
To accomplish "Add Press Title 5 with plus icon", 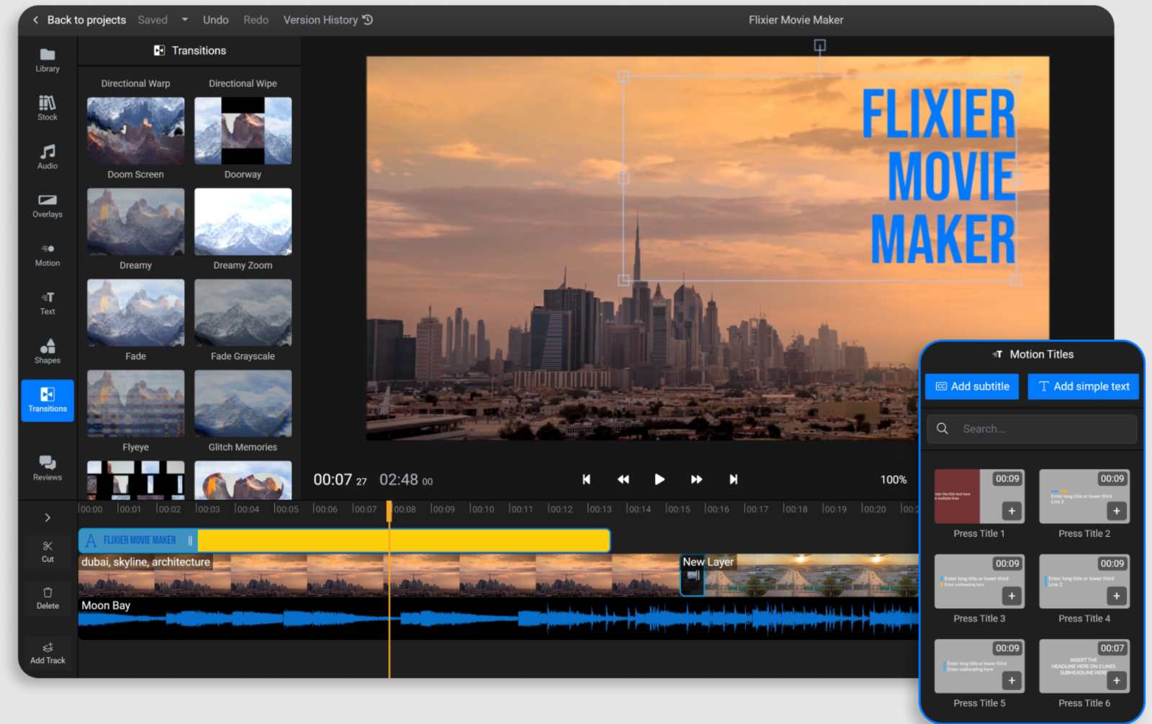I will click(1012, 681).
